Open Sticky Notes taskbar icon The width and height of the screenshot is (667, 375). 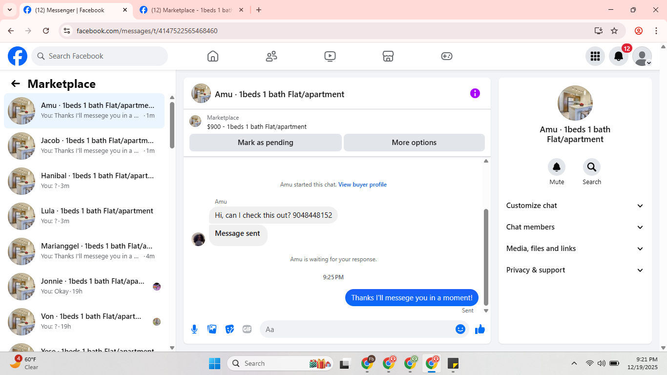453,363
